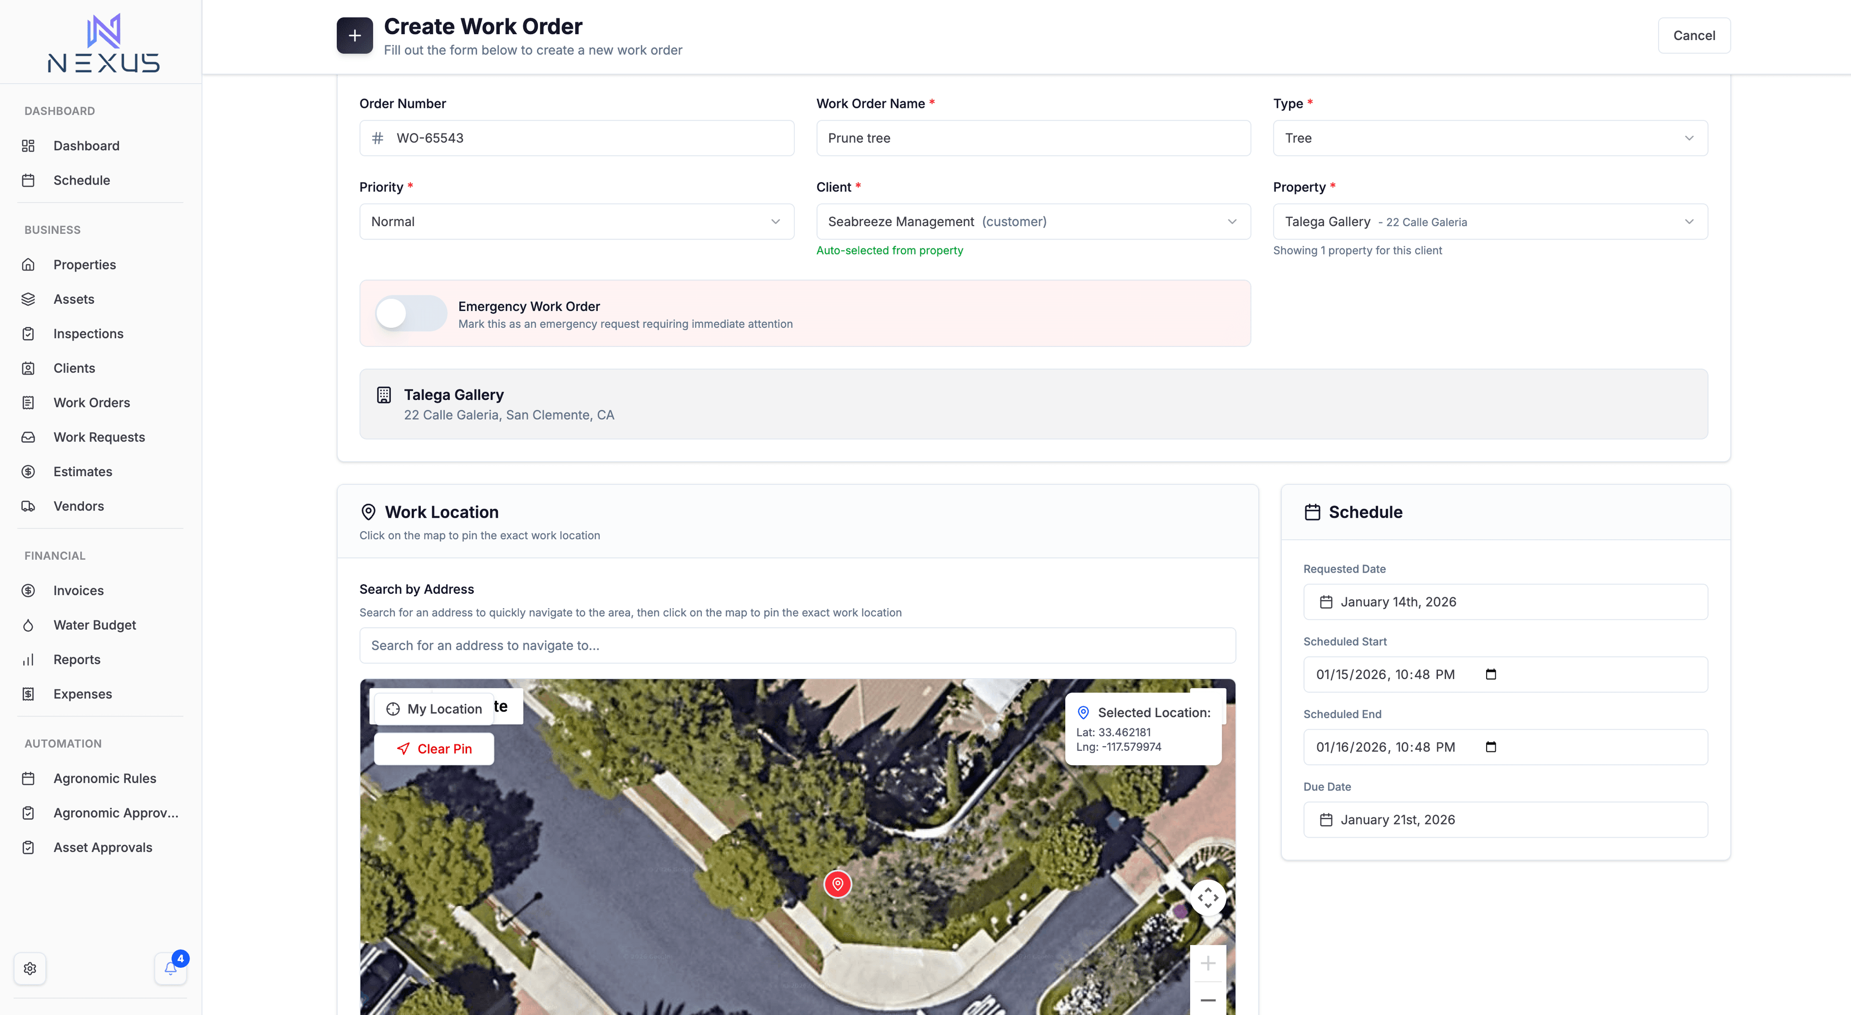Navigate to Inspections
This screenshot has height=1015, width=1851.
88,334
